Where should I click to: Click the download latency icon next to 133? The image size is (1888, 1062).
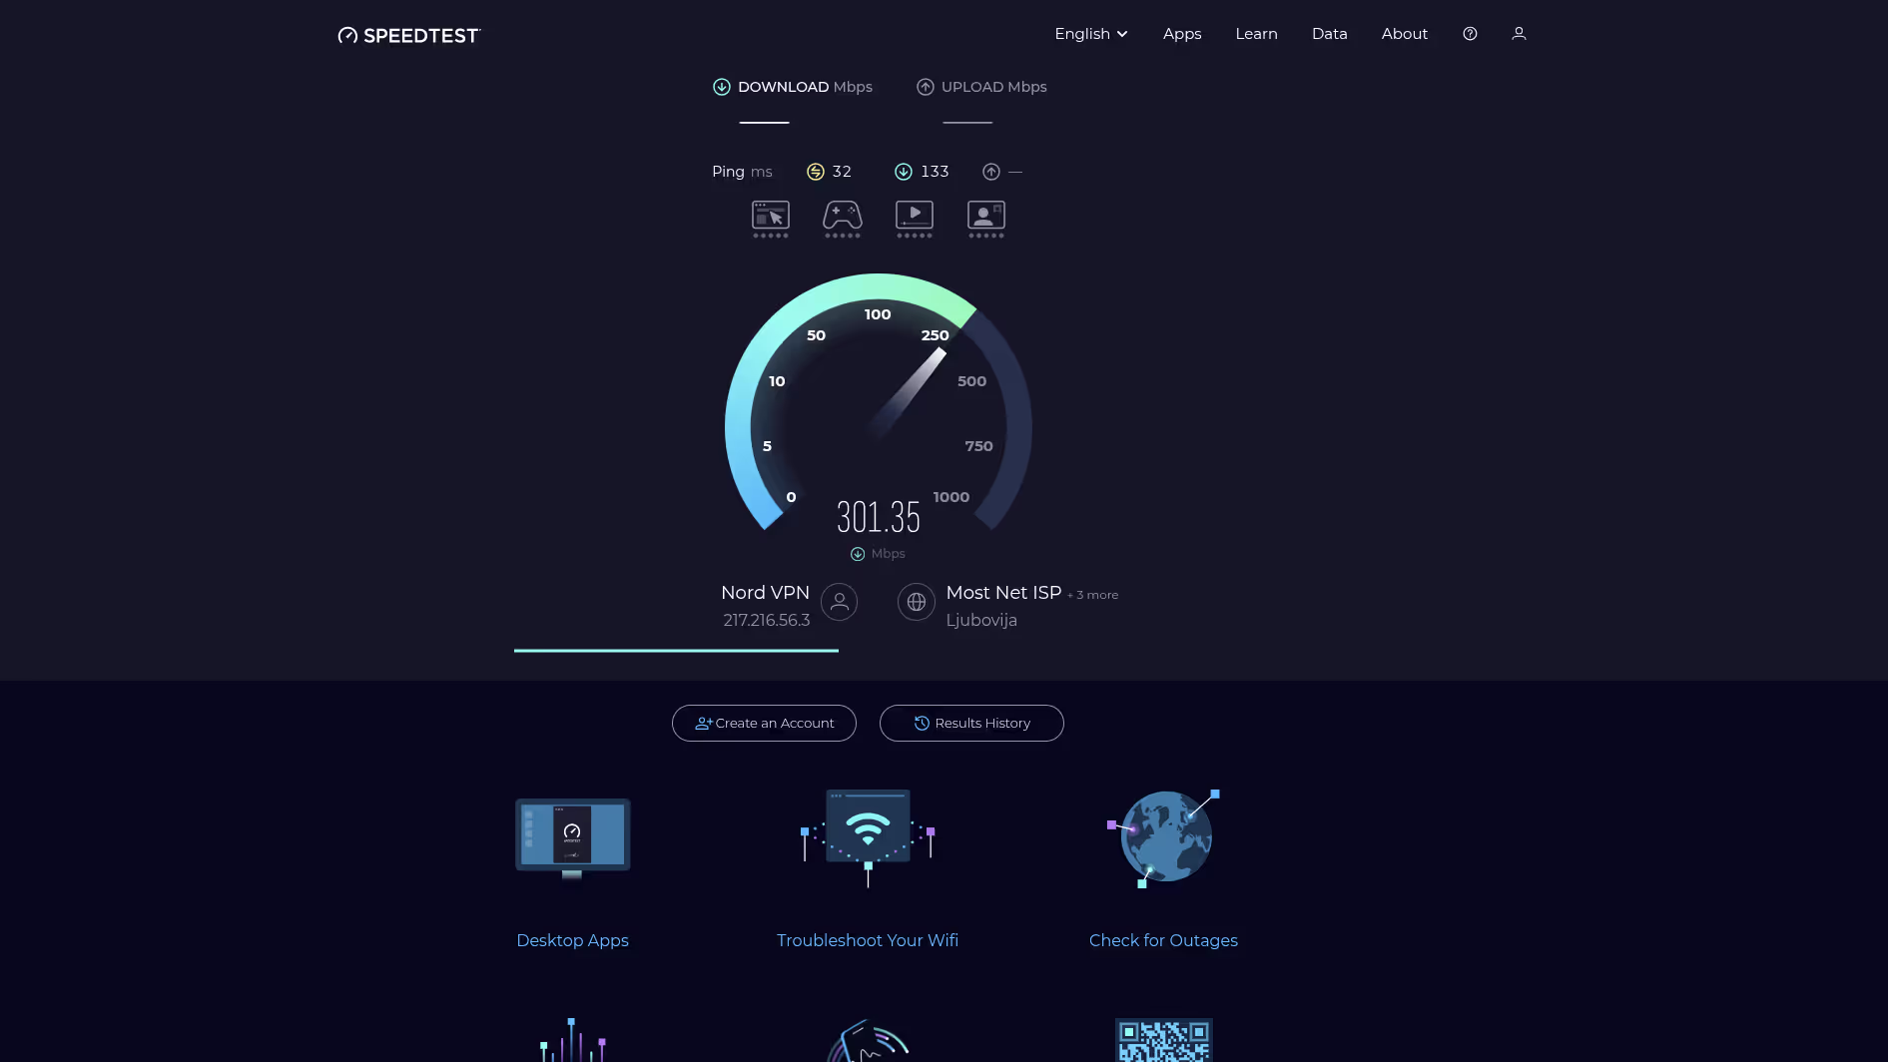click(904, 172)
